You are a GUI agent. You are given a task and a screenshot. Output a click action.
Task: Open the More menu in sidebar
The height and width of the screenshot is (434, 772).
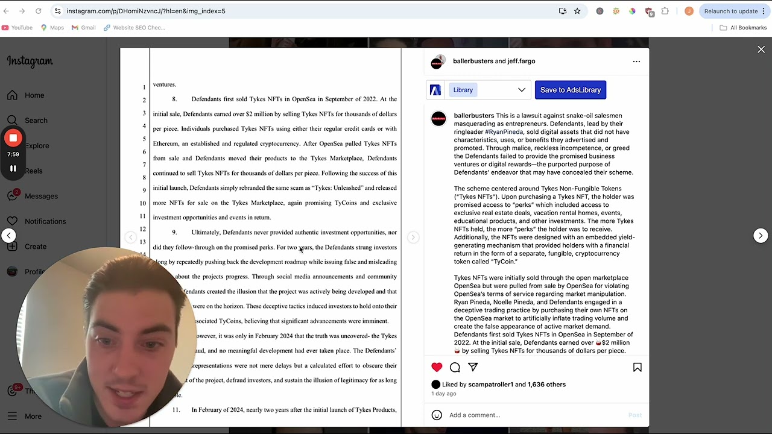pyautogui.click(x=25, y=416)
